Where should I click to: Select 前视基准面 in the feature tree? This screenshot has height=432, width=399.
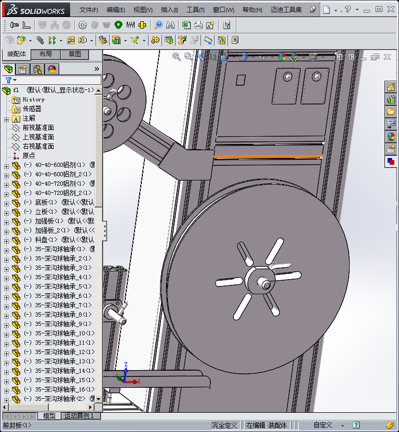click(38, 128)
